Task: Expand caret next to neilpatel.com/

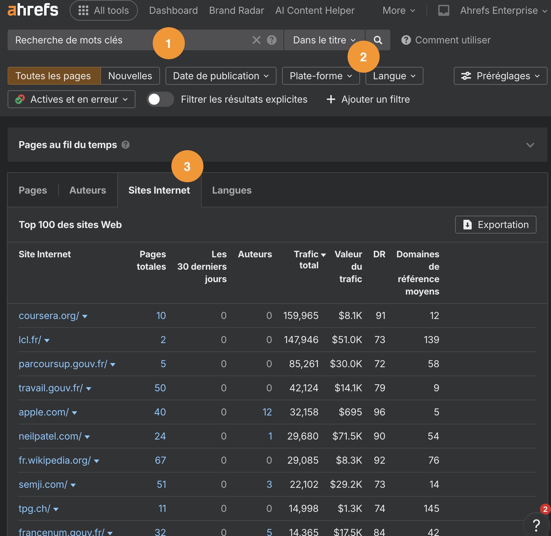Action: click(x=87, y=437)
